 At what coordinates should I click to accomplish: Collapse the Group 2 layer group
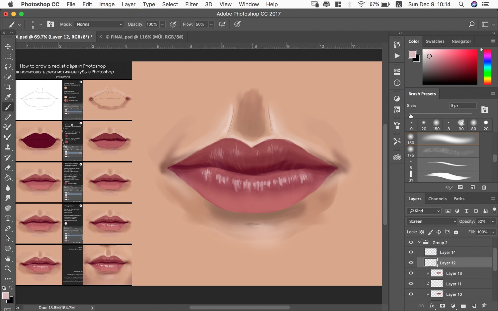click(x=420, y=242)
